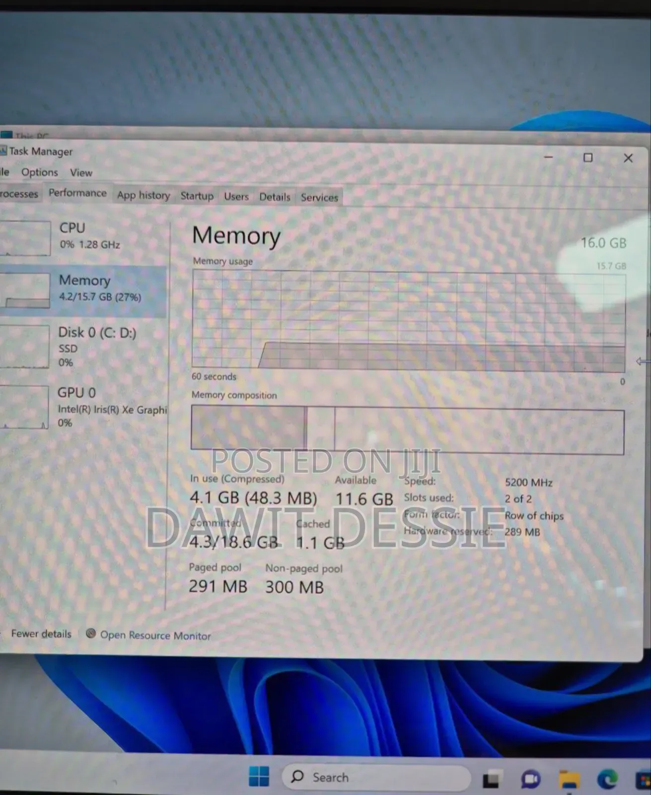This screenshot has width=651, height=795.
Task: Select Disk 0 (C: D:) entry
Action: (x=83, y=347)
